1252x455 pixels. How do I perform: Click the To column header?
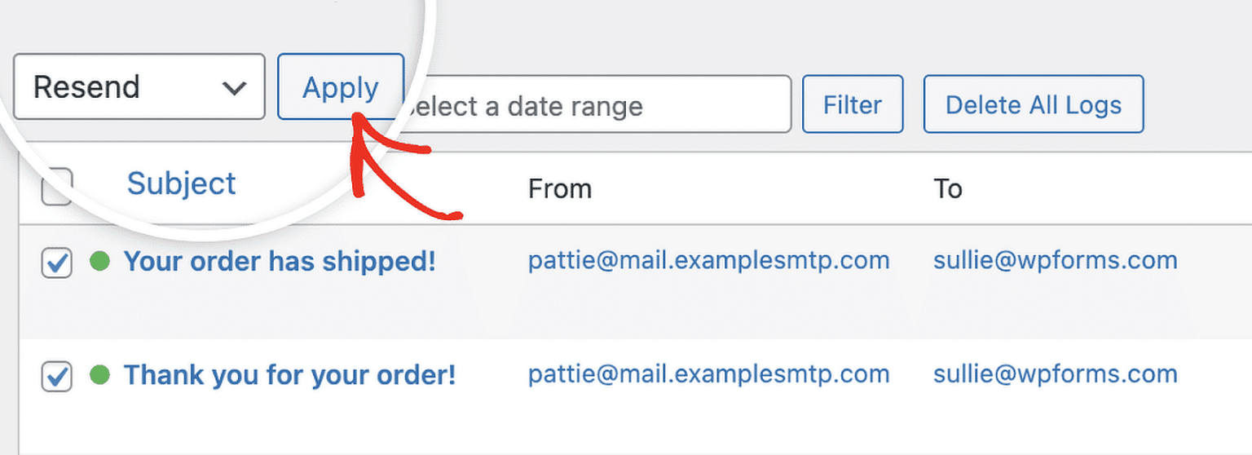(948, 189)
